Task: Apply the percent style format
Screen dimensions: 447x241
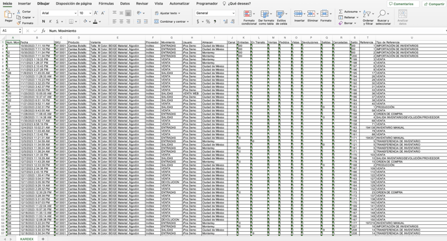Action: click(x=208, y=21)
